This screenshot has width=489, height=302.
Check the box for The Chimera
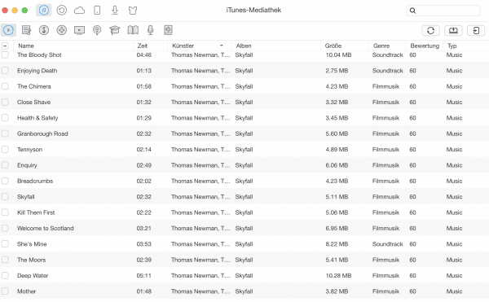pos(5,86)
